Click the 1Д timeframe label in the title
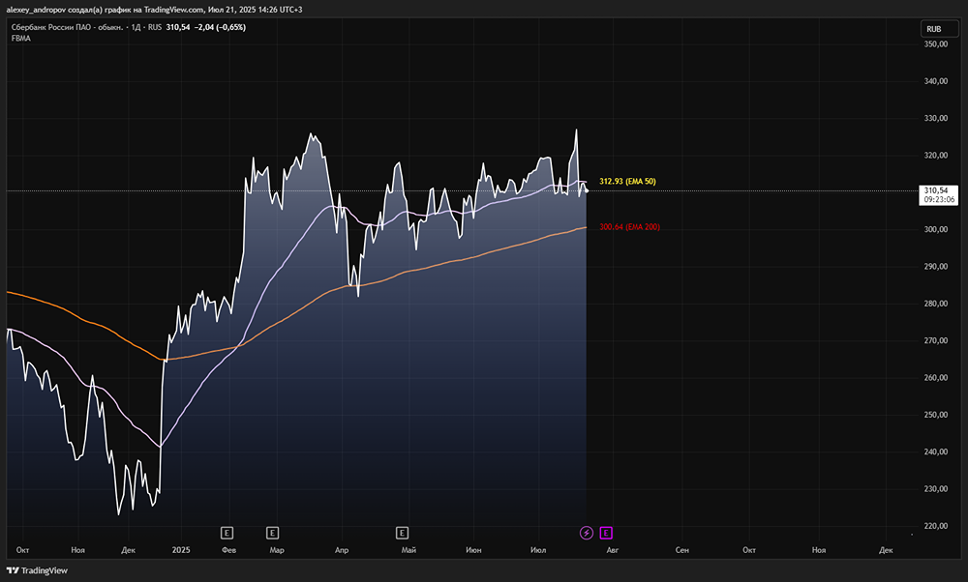Screen dimensions: 968x582 tap(136, 27)
